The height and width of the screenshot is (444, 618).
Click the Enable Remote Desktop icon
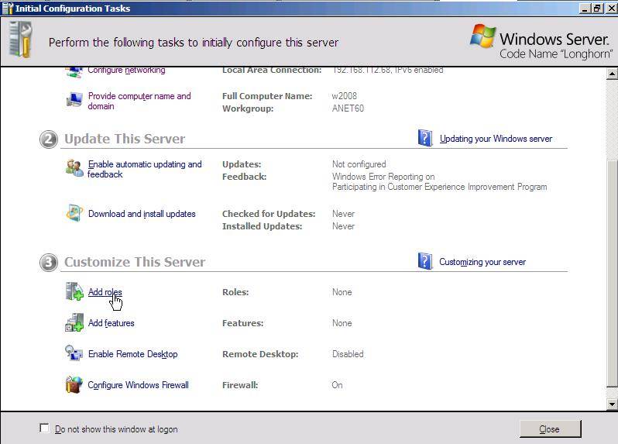[x=74, y=353]
